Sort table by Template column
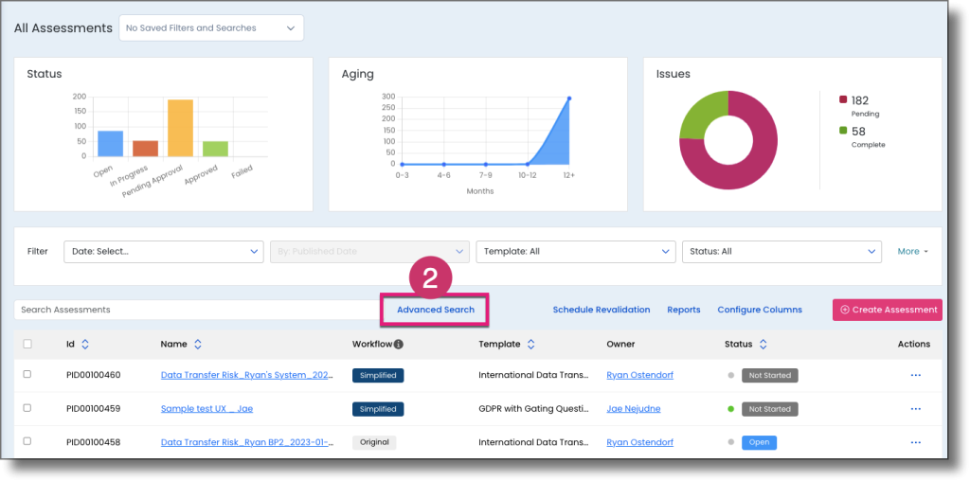Viewport: 970px width, 481px height. click(530, 345)
